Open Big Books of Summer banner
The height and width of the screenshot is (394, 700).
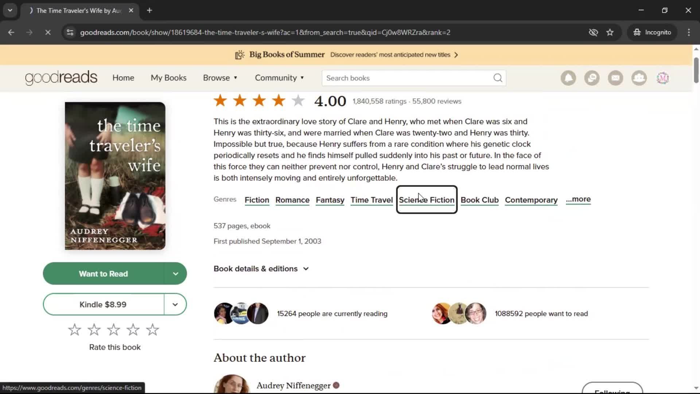(x=346, y=55)
